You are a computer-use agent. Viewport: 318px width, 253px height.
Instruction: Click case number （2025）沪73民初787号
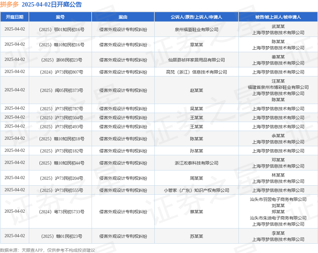click(62, 109)
